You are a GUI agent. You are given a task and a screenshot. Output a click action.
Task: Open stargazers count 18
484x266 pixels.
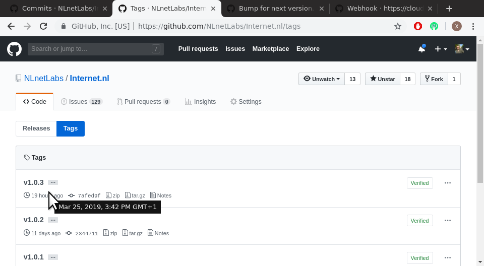(x=407, y=79)
